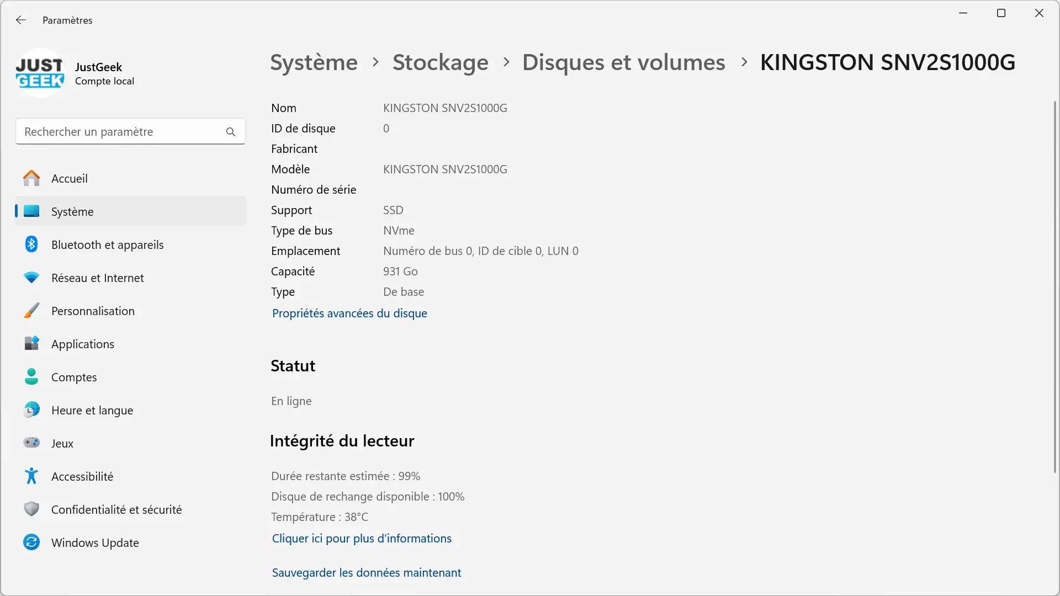Open Confidentialité et sécurité settings
Screen dimensions: 1060x596
[x=116, y=509]
